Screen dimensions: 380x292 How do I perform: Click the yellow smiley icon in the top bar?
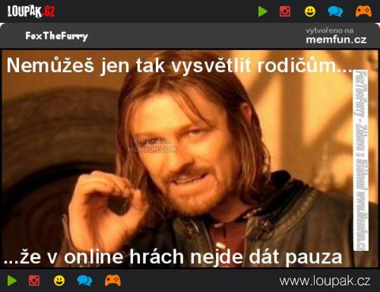310,11
